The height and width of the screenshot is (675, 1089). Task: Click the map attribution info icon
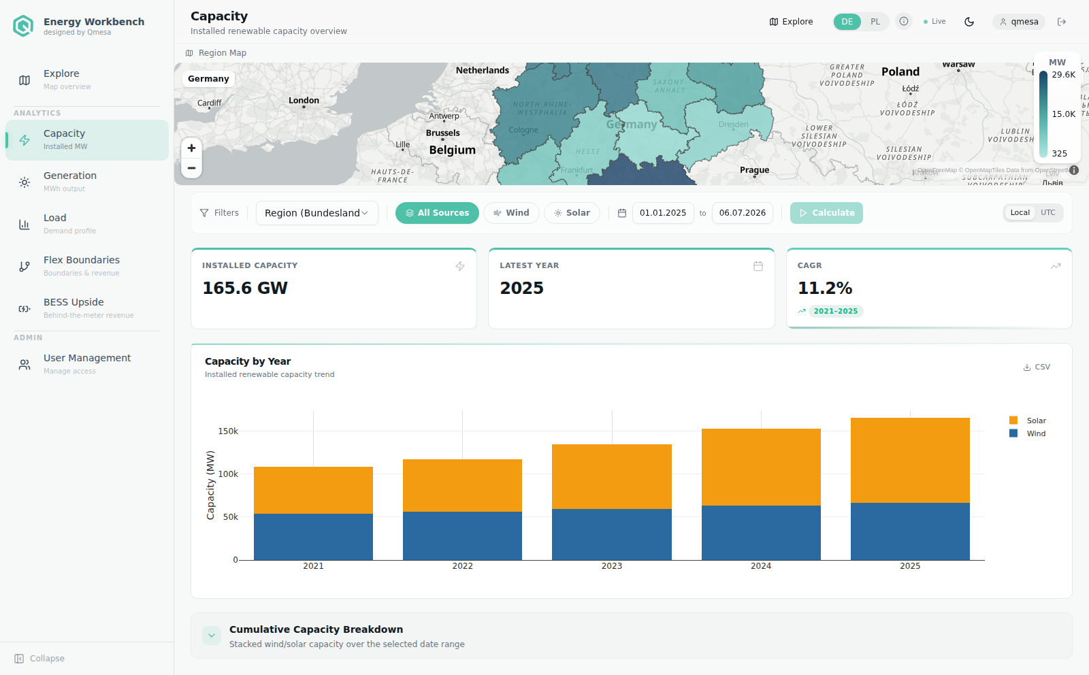(1074, 170)
